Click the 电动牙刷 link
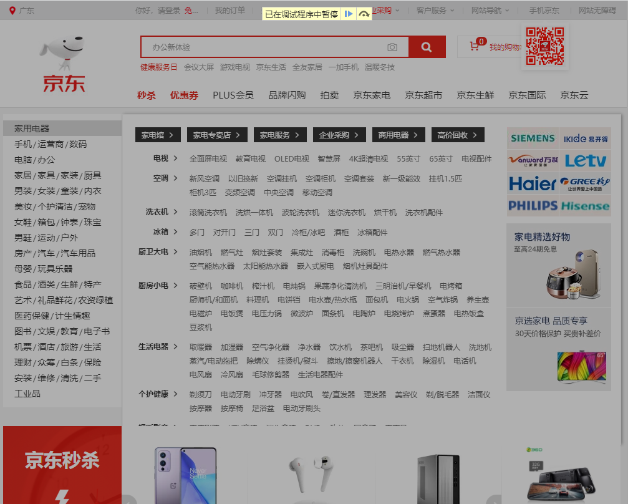This screenshot has height=504, width=628. (236, 394)
